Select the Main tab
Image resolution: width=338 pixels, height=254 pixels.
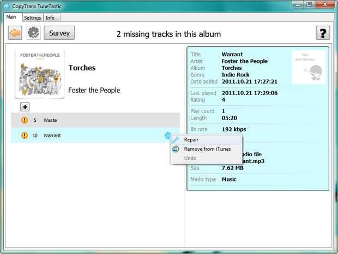coord(11,17)
